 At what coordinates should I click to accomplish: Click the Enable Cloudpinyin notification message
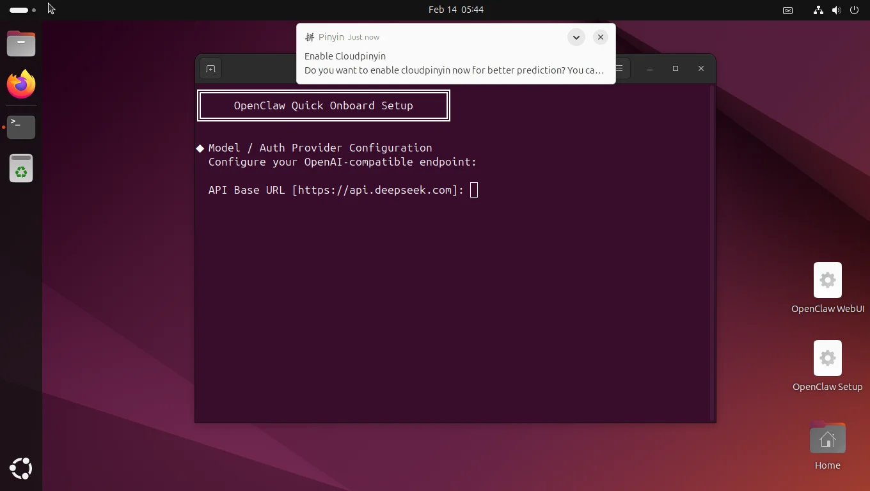448,64
